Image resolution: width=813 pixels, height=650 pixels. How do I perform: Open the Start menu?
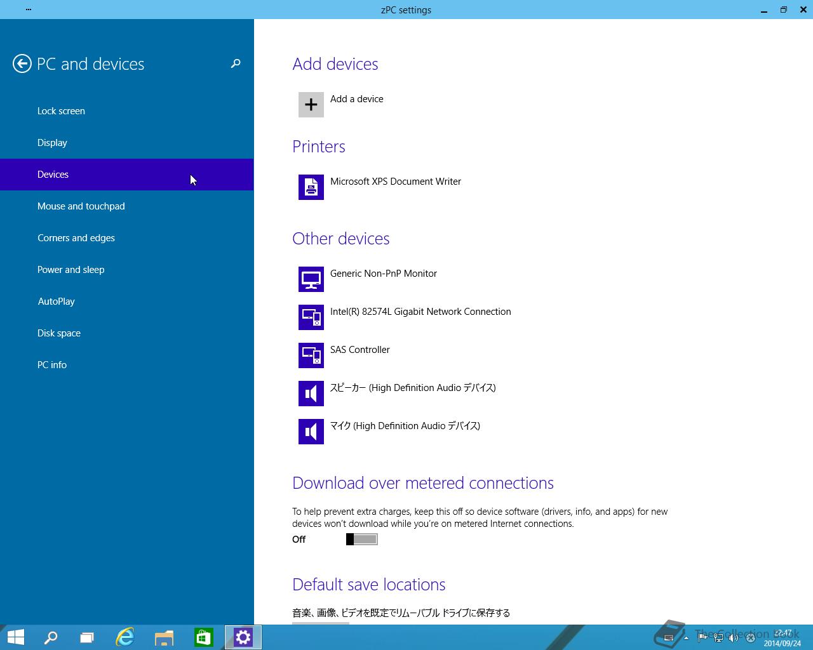tap(15, 637)
